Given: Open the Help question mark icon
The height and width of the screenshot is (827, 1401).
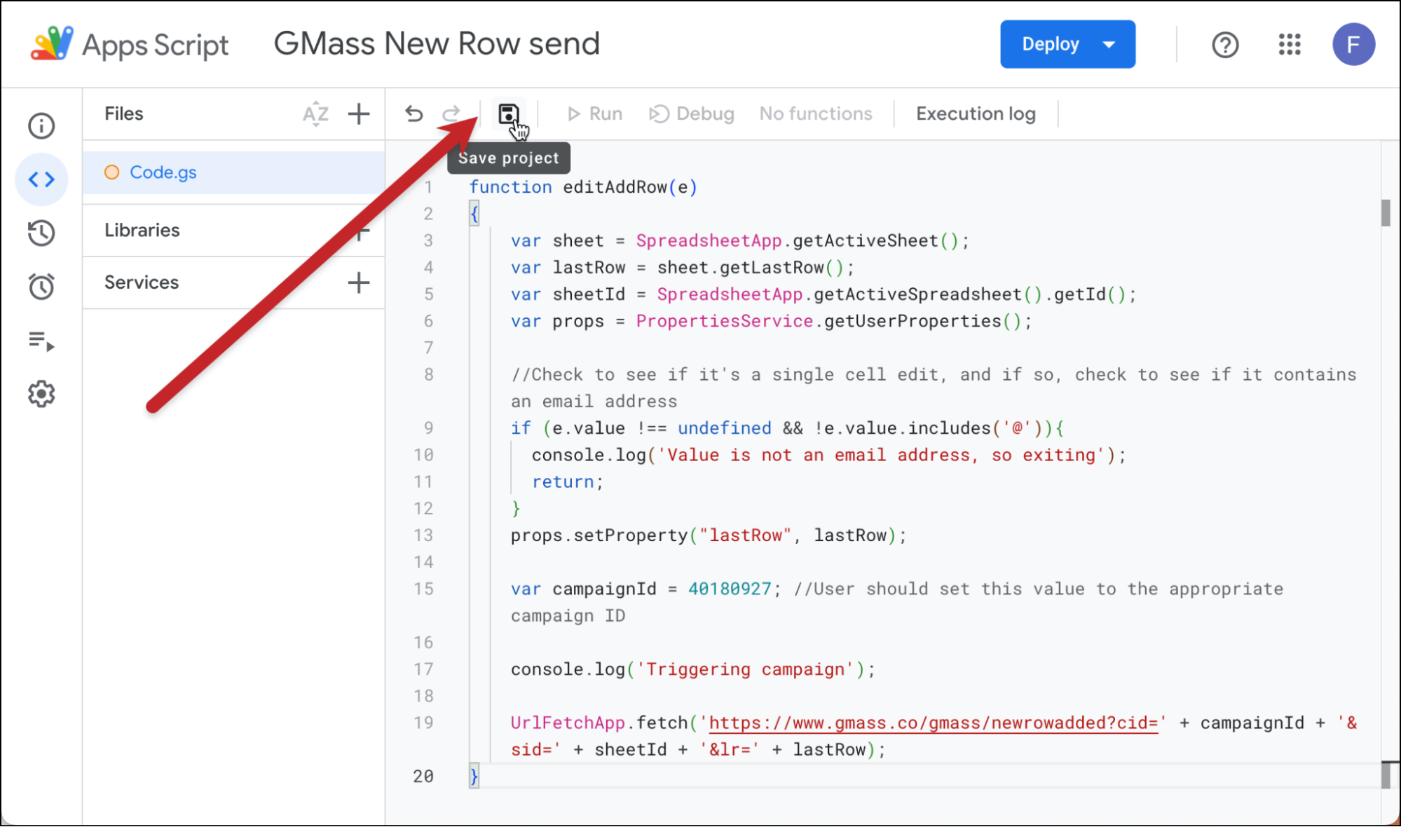Looking at the screenshot, I should point(1225,45).
